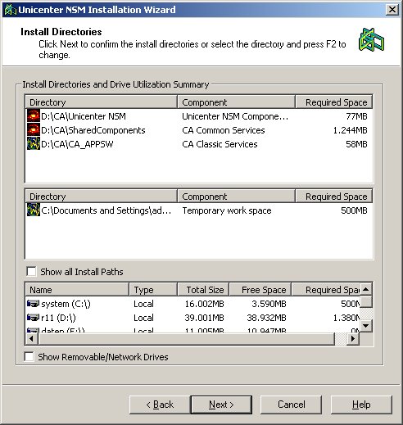Click CA Common Services component cell
The image size is (403, 425).
[x=224, y=130]
